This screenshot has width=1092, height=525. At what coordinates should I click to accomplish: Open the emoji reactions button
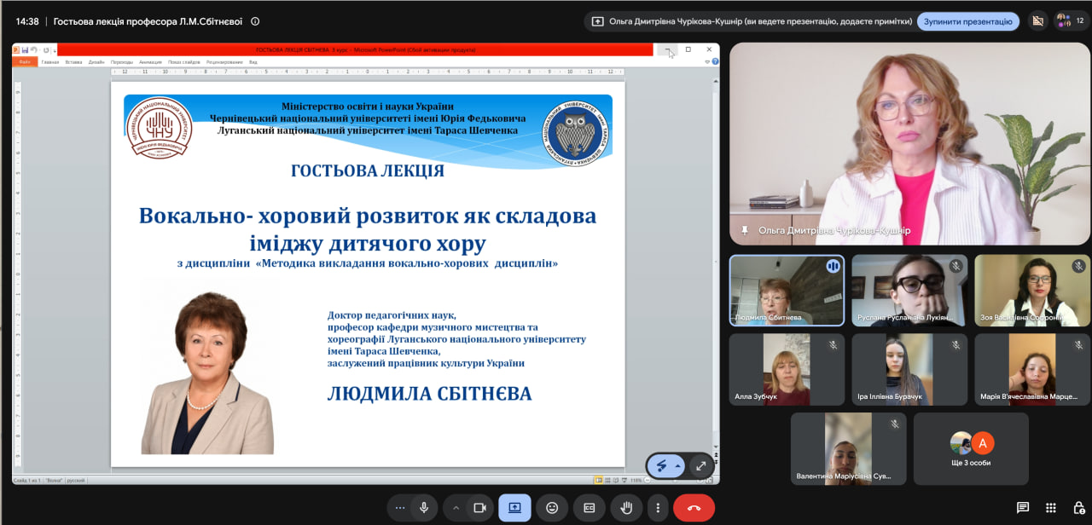coord(552,508)
